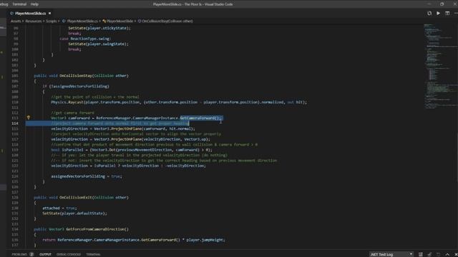Click the case ReactionType.swing label
Image resolution: width=458 pixels, height=257 pixels.
[x=86, y=39]
